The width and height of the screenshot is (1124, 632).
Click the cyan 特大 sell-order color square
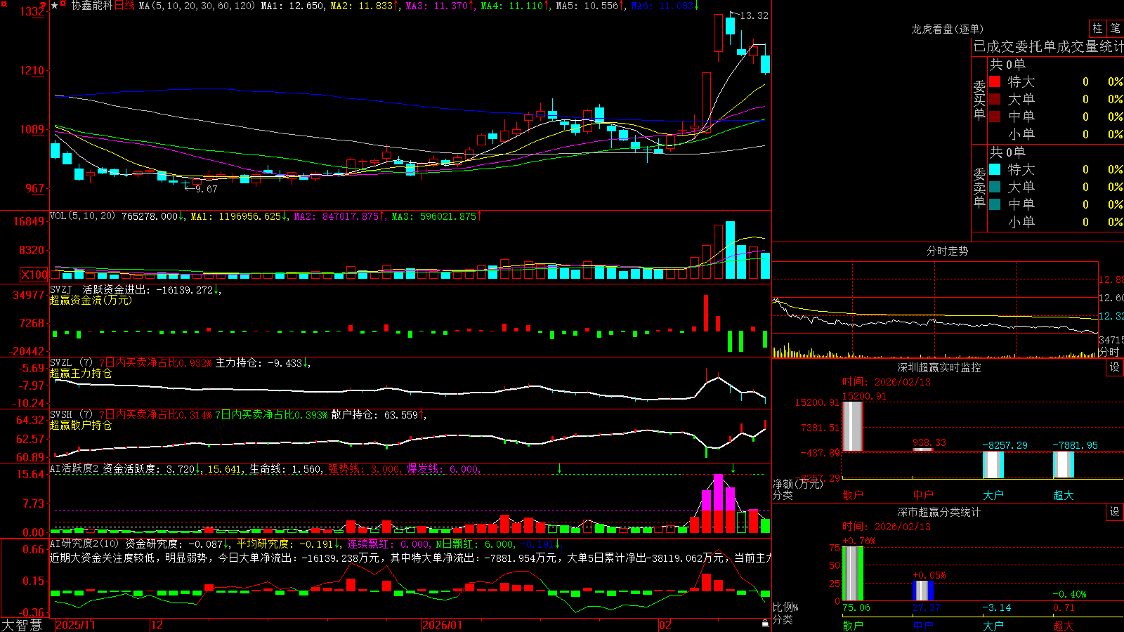click(x=995, y=169)
